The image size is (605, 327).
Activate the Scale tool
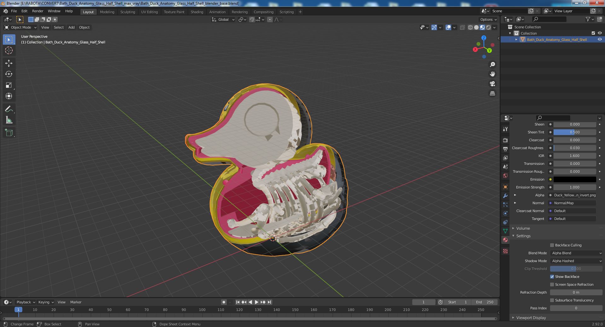[9, 85]
